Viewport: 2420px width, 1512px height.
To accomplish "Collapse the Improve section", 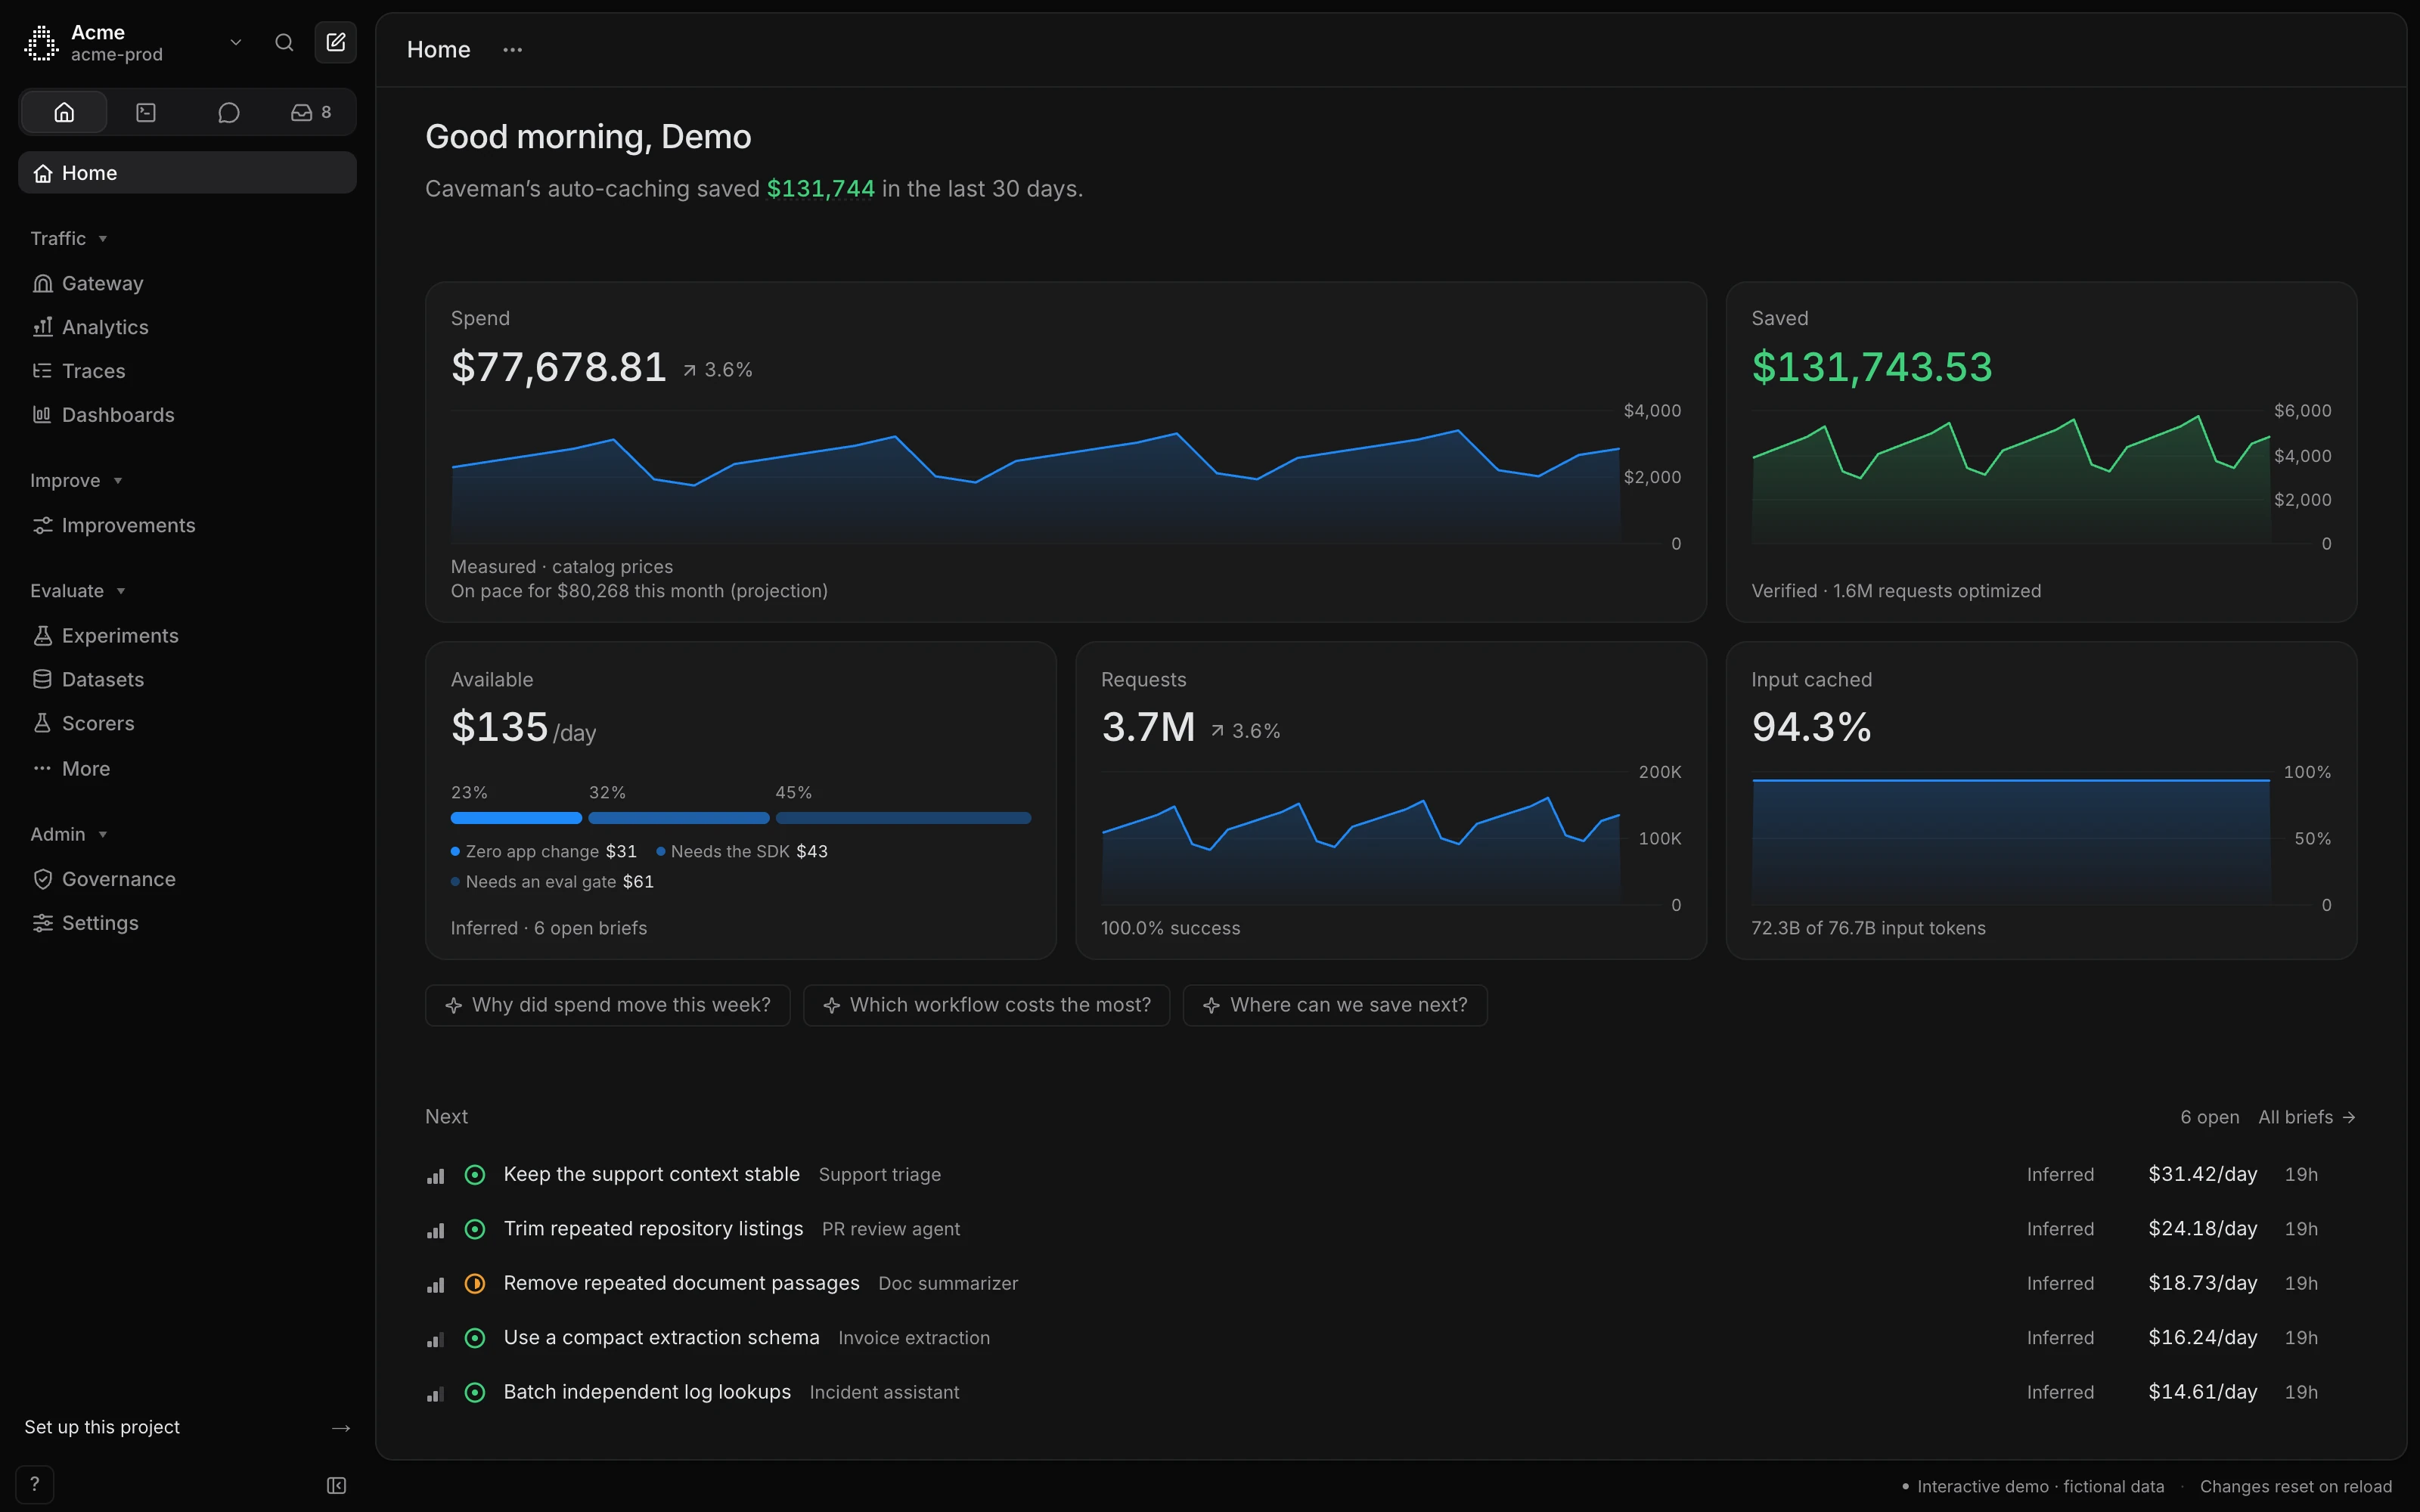I will tap(76, 480).
